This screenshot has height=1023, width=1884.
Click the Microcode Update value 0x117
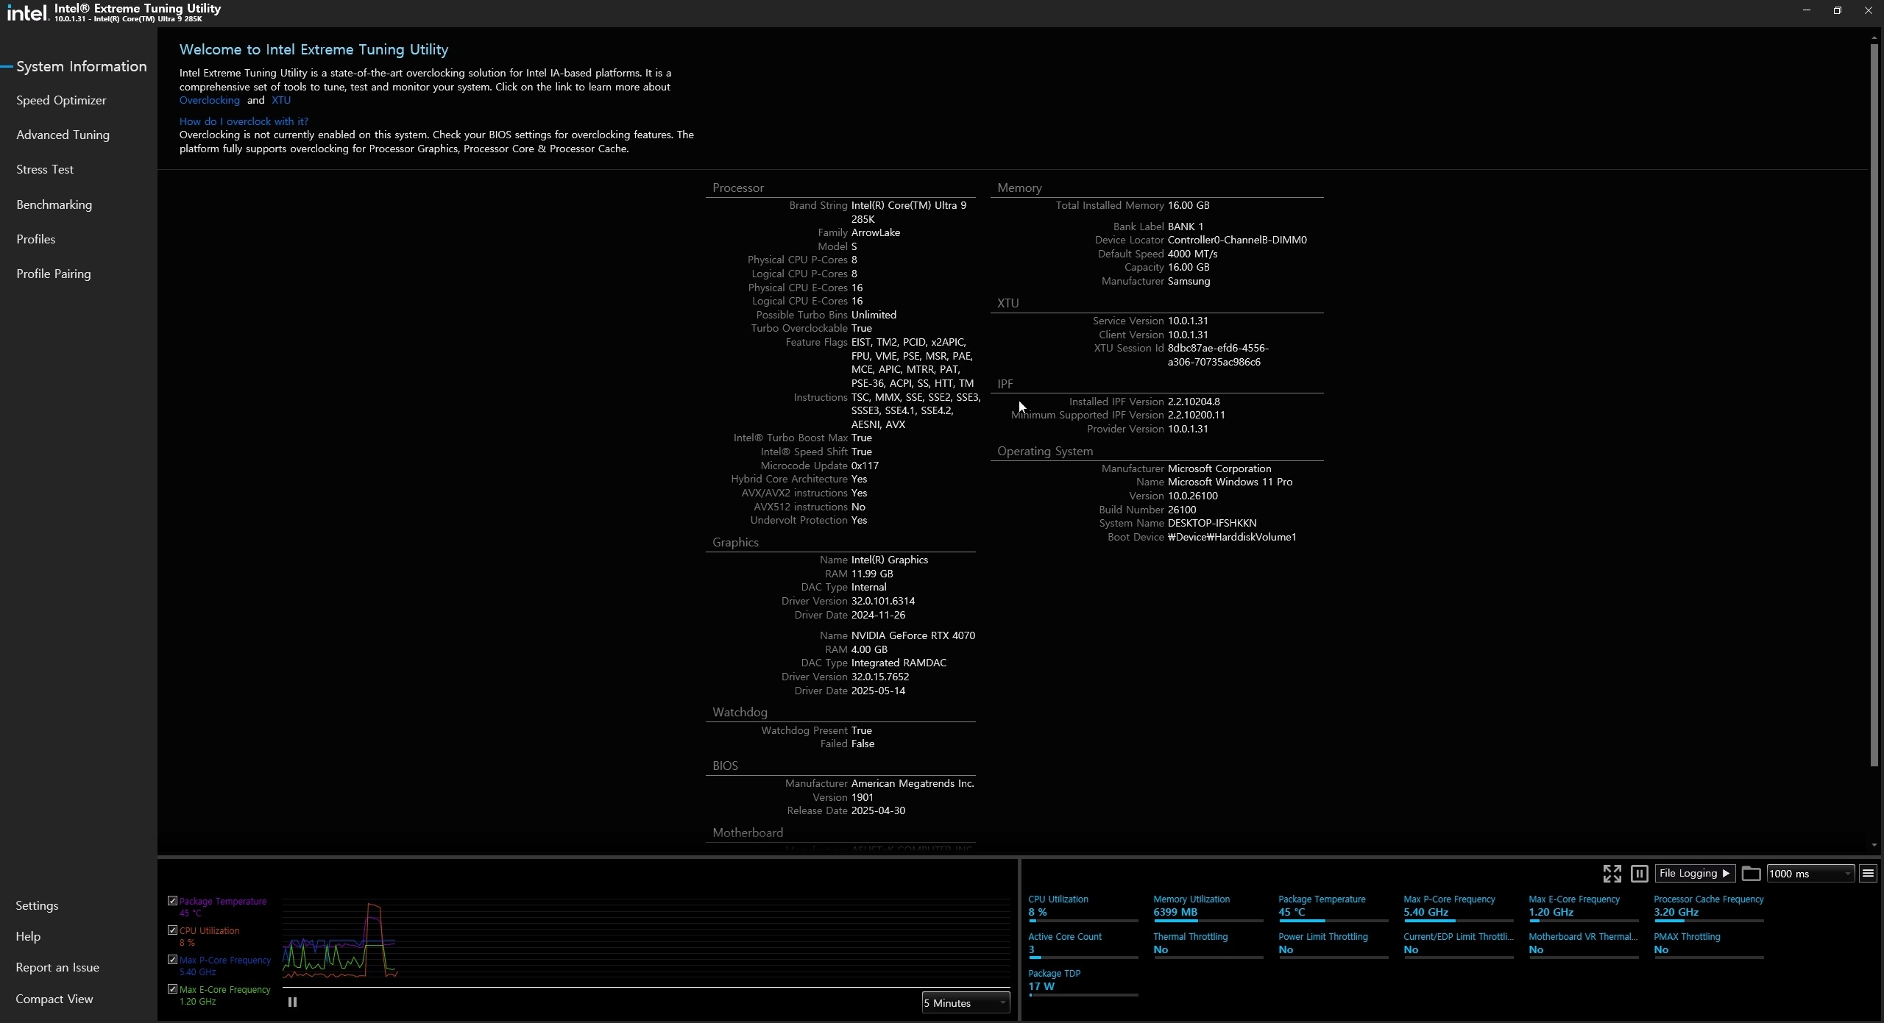point(865,466)
